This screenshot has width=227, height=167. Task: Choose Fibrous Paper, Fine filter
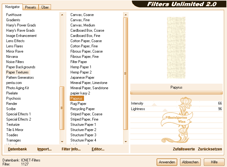85,57
